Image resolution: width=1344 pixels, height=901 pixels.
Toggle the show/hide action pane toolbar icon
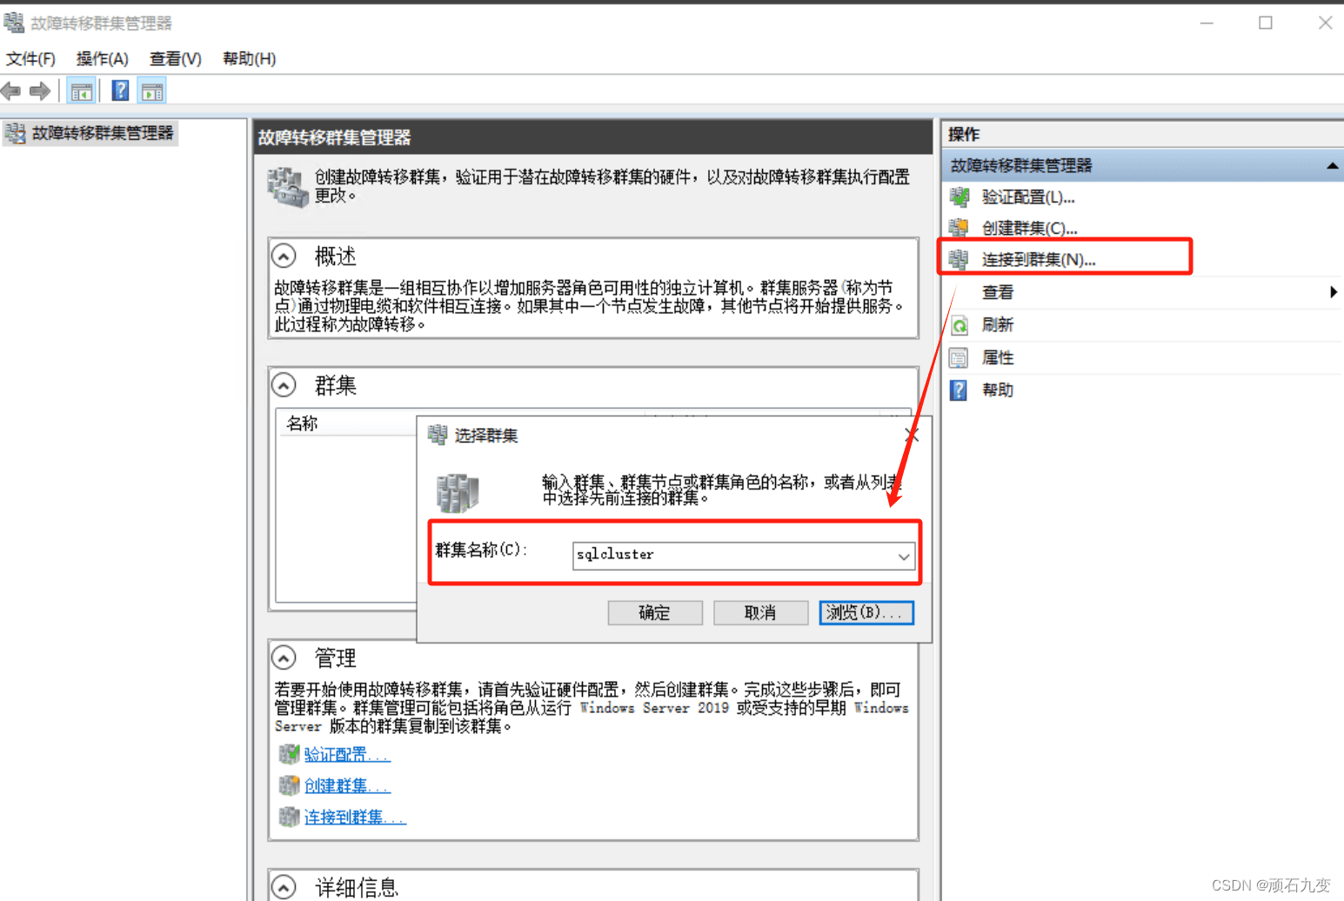[x=152, y=91]
